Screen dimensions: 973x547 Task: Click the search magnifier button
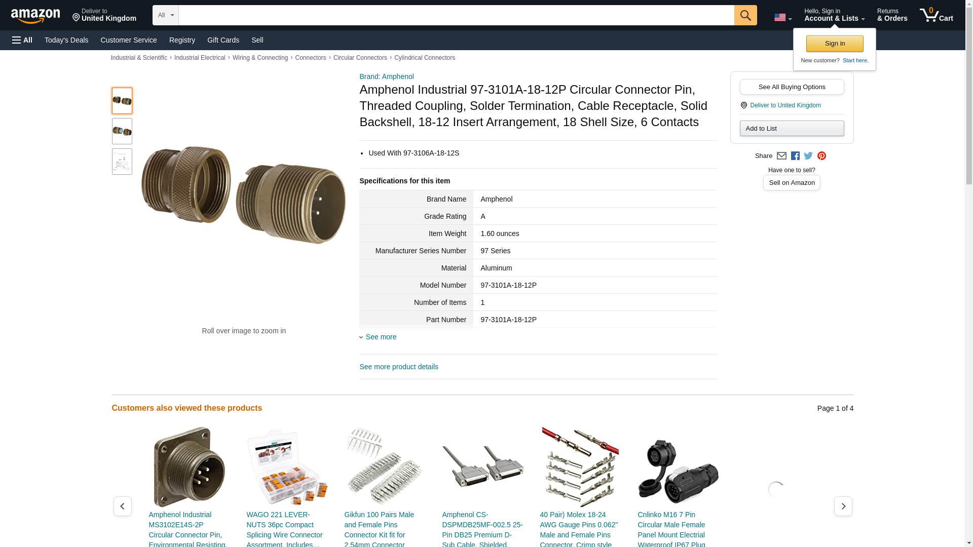pyautogui.click(x=745, y=15)
